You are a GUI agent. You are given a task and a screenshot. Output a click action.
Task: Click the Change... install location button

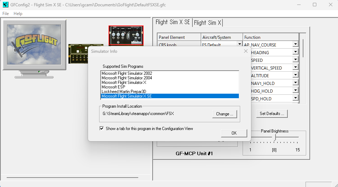point(225,114)
